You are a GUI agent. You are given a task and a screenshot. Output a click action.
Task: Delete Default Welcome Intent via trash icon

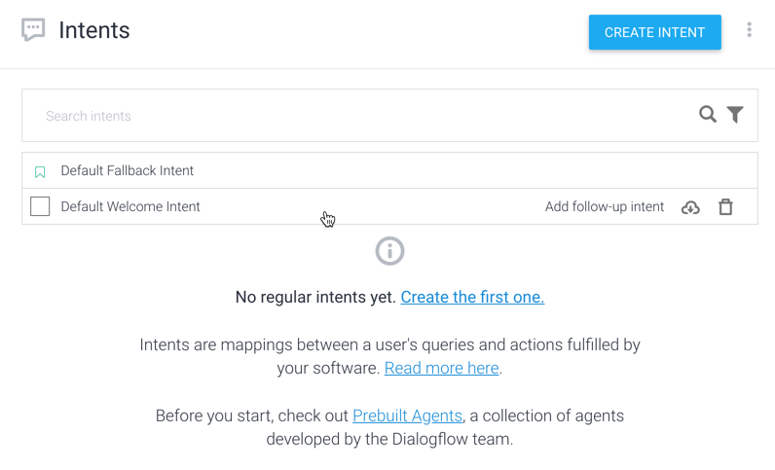725,207
